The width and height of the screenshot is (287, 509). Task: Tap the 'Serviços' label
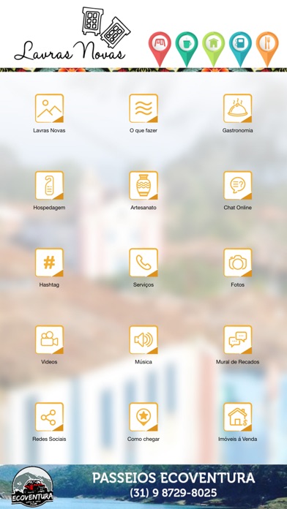click(x=143, y=284)
